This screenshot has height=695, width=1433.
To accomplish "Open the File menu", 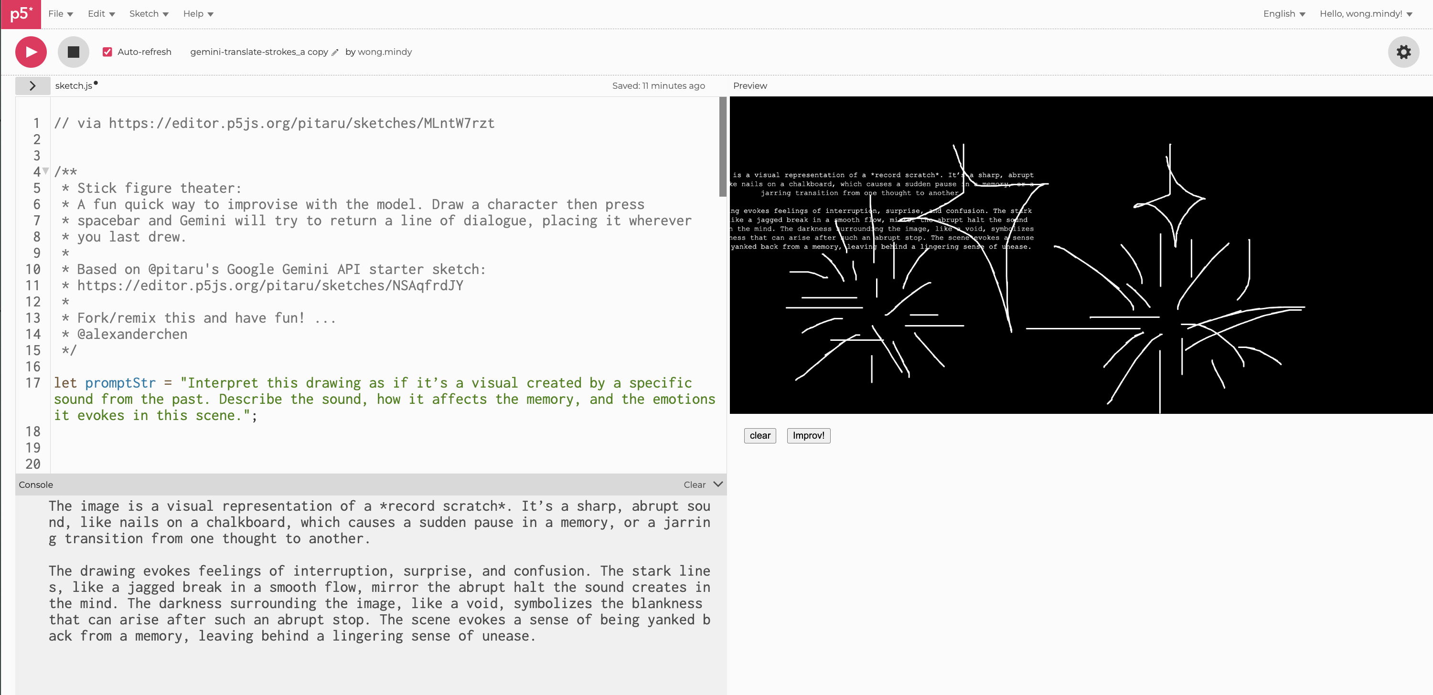I will pyautogui.click(x=61, y=14).
